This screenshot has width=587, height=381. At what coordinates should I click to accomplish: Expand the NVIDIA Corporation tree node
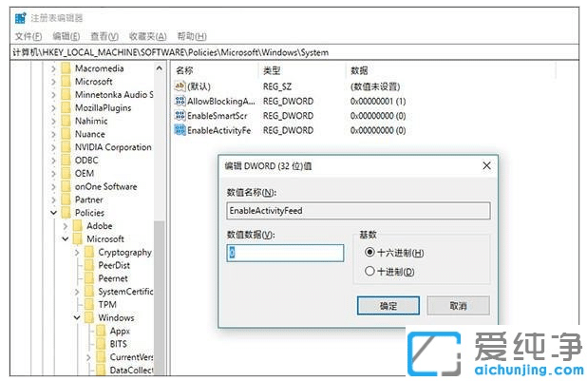[53, 147]
